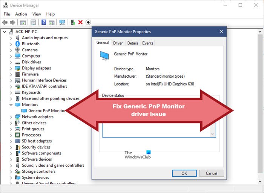264x193 pixels.
Task: Click the Forward arrow toolbar icon
Action: tap(12, 22)
